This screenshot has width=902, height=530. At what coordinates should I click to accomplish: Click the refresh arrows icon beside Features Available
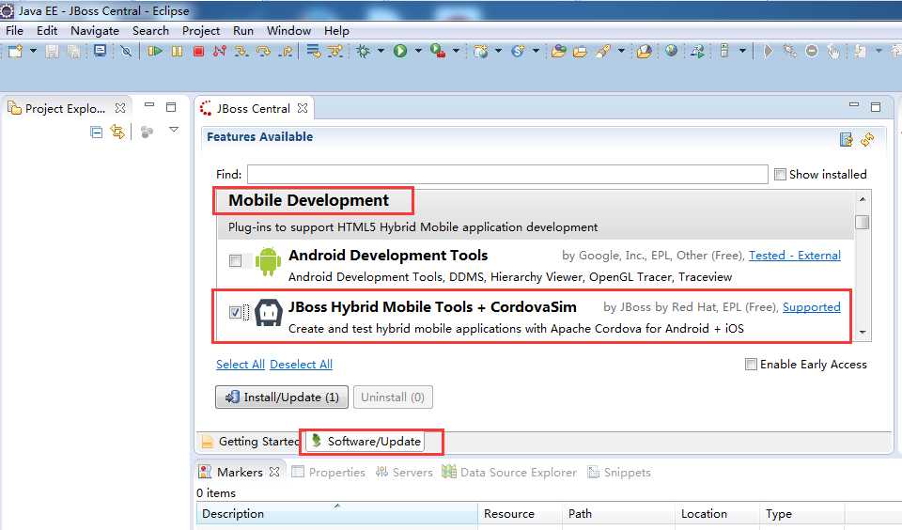pyautogui.click(x=867, y=139)
